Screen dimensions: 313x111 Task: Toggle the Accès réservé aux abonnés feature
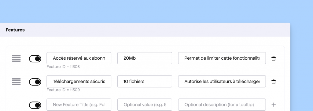click(35, 59)
